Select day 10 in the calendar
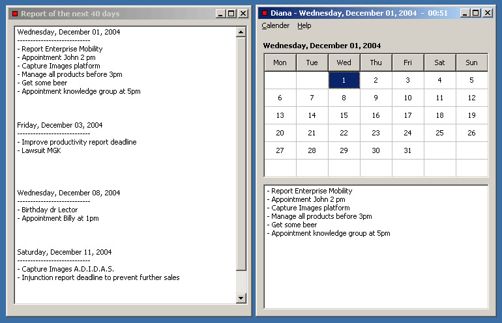Viewport: 502px width, 323px height. pos(408,98)
